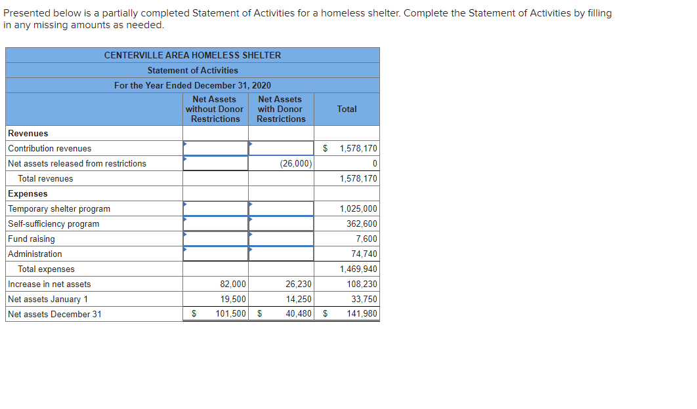Click Net Assets without Donor Restrictions header
This screenshot has width=697, height=409.
(215, 109)
